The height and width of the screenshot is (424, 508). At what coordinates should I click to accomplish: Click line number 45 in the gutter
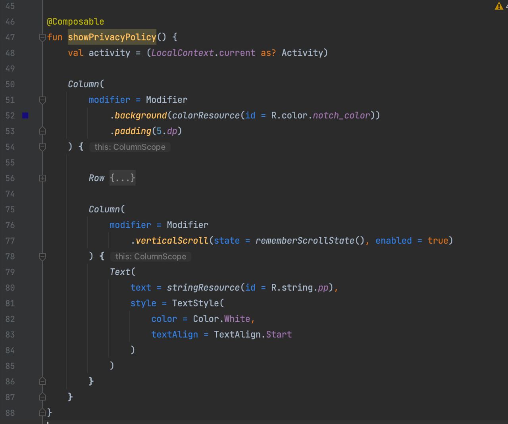[x=10, y=6]
